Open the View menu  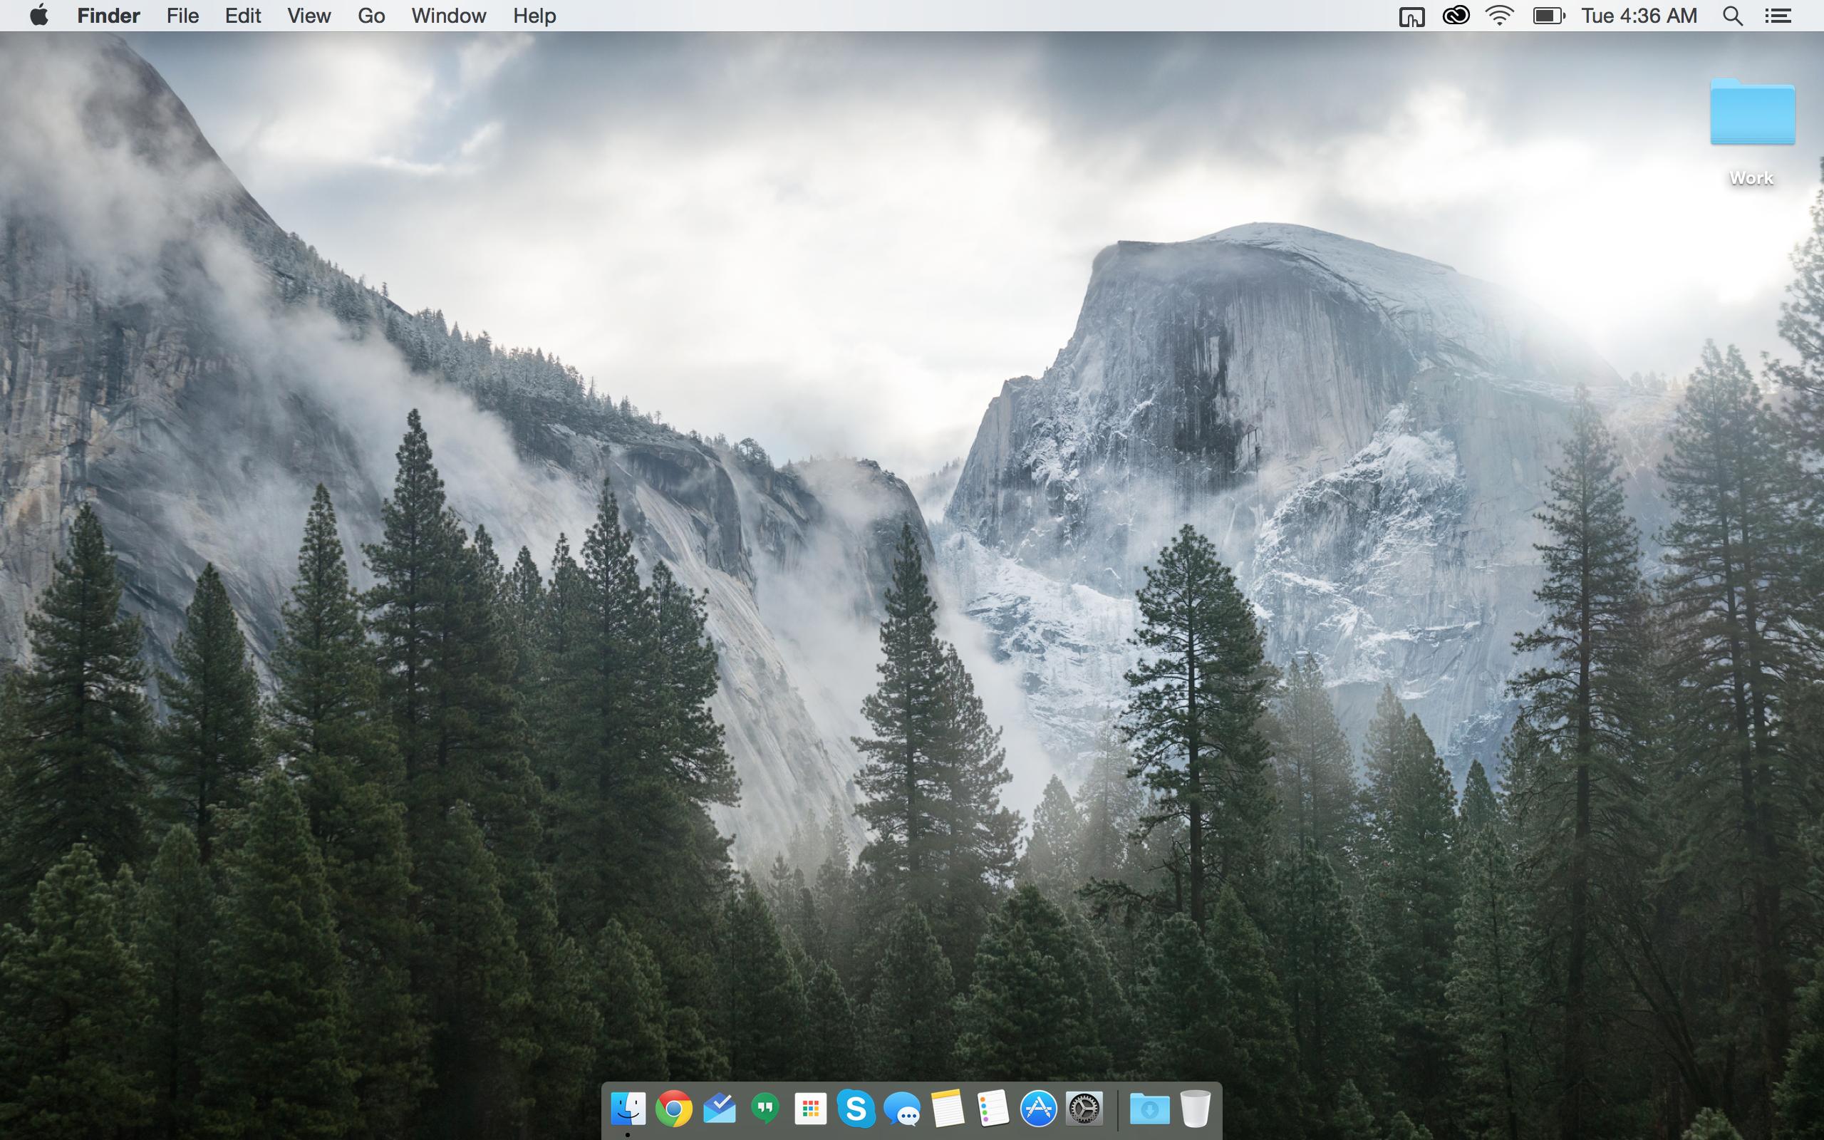click(309, 15)
